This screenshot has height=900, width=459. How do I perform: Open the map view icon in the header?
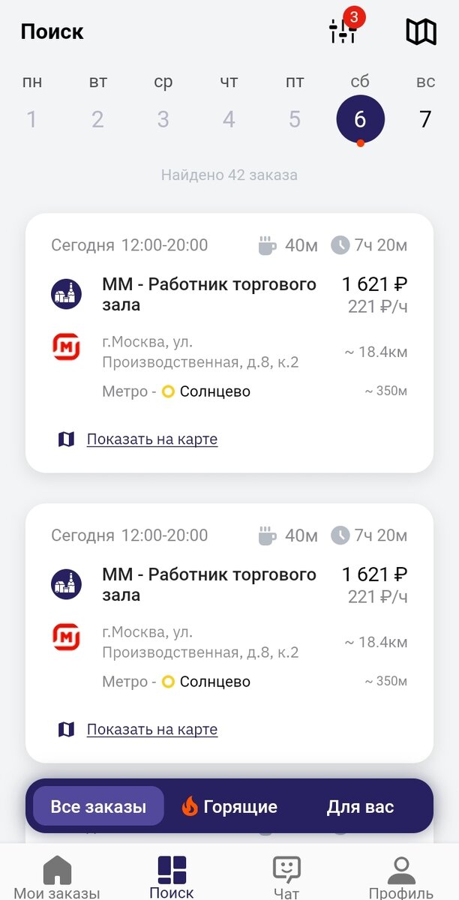coord(420,31)
